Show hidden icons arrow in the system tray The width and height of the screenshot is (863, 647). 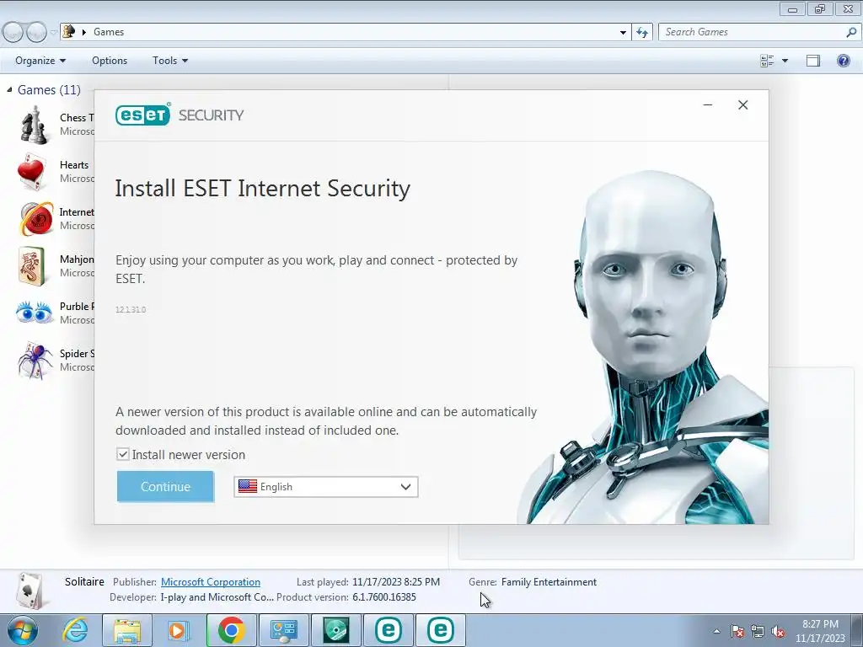pos(716,631)
